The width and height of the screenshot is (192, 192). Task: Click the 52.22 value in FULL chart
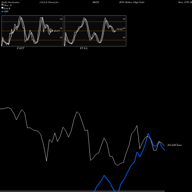(120, 29)
